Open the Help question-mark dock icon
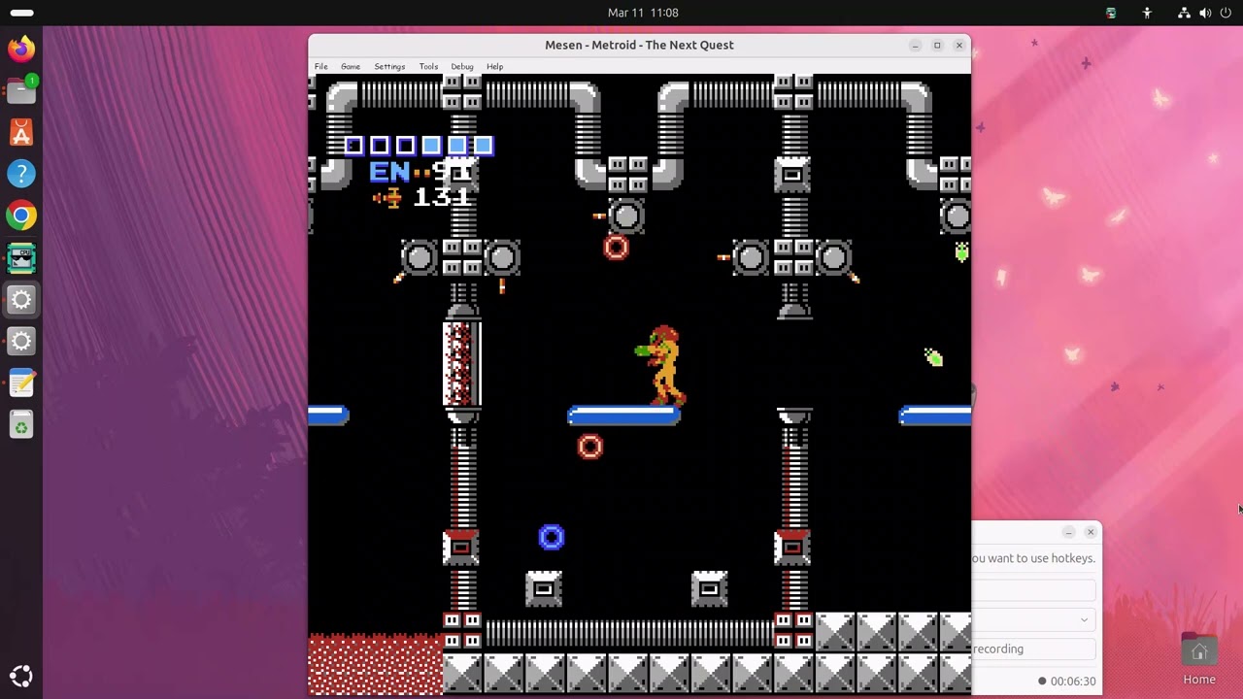1243x699 pixels. pos(21,174)
